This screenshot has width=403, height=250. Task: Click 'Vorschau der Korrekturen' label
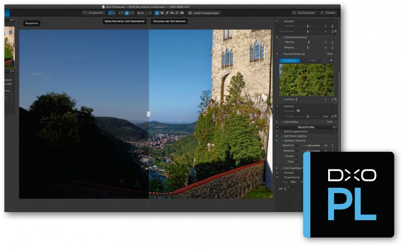[169, 21]
